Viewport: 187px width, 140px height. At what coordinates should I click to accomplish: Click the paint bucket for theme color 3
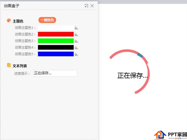[76, 41]
